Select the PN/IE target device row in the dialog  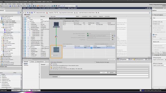(x=89, y=48)
